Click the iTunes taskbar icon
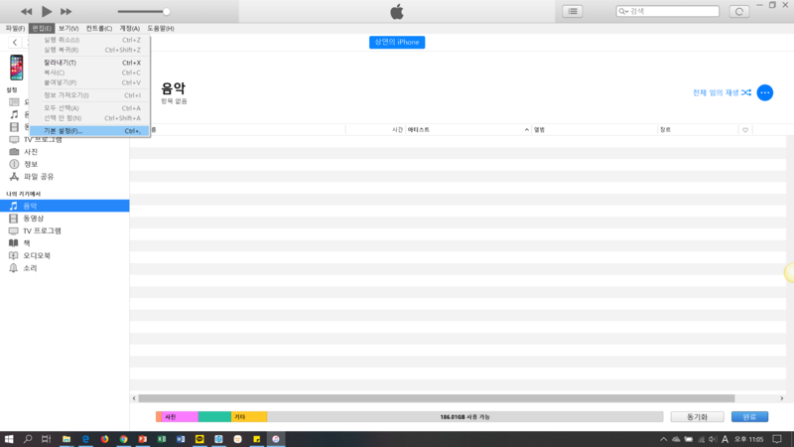The height and width of the screenshot is (447, 794). [x=276, y=439]
